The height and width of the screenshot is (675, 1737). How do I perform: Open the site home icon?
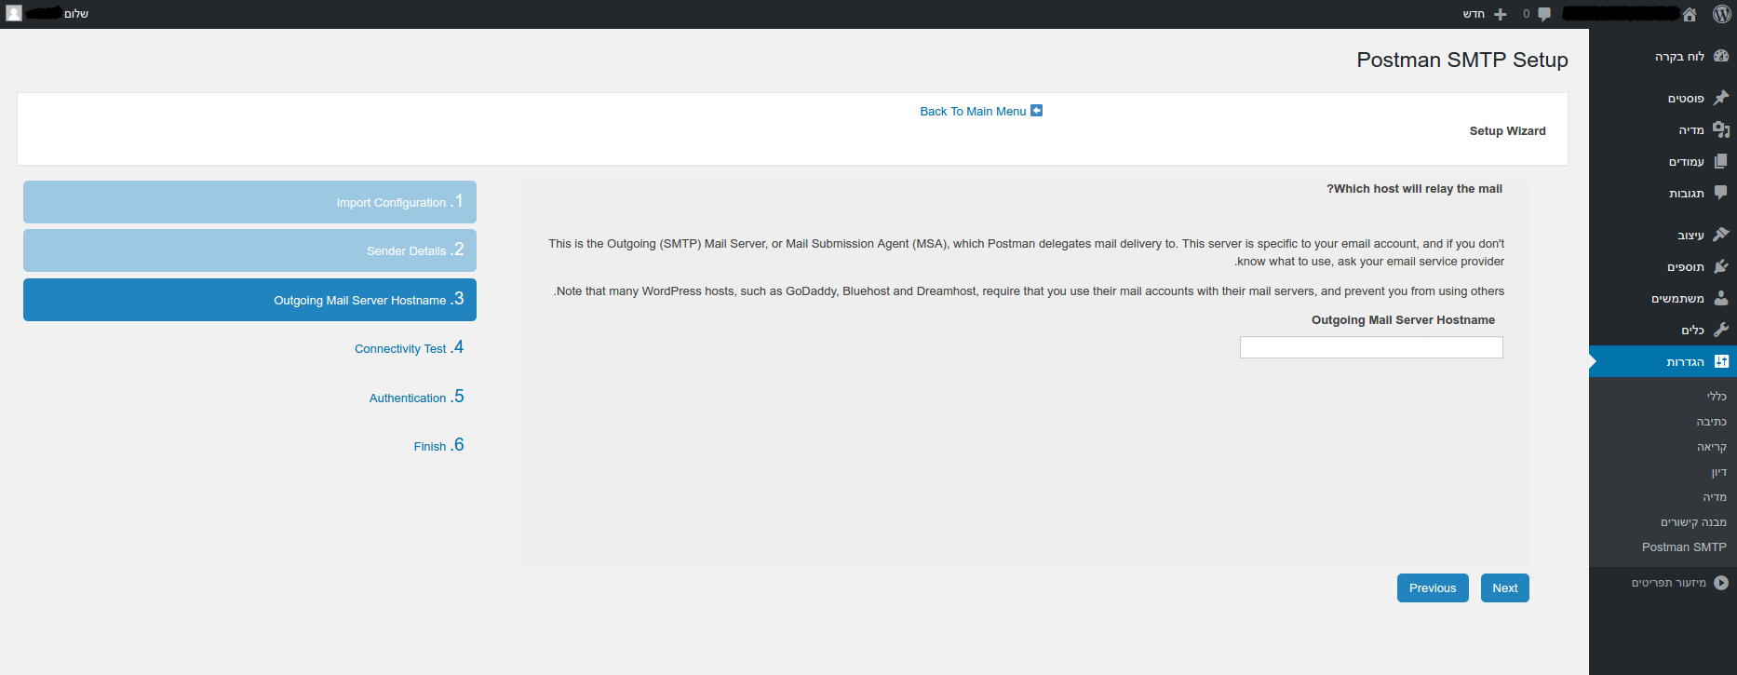pos(1690,14)
